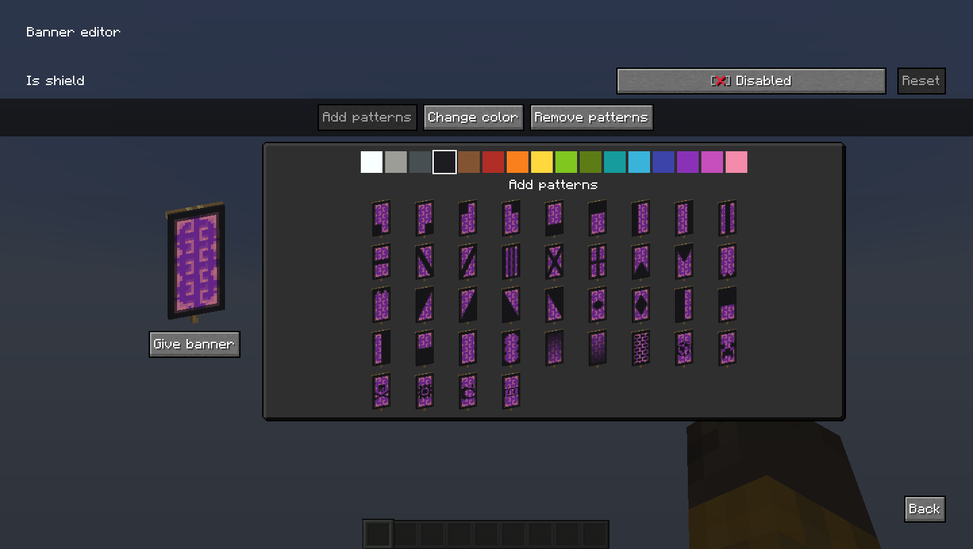Select the highlighted first hotbar slot

point(378,534)
